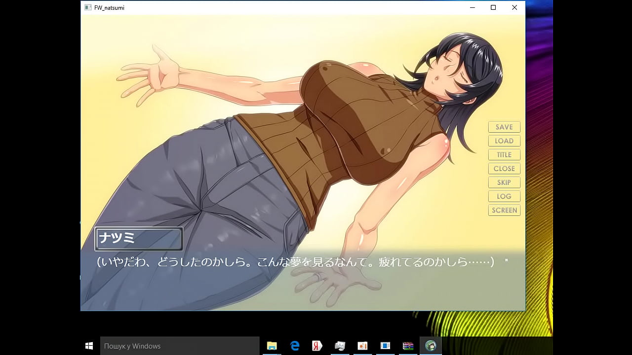Open WinRAR from the taskbar
This screenshot has width=632, height=355.
[408, 346]
